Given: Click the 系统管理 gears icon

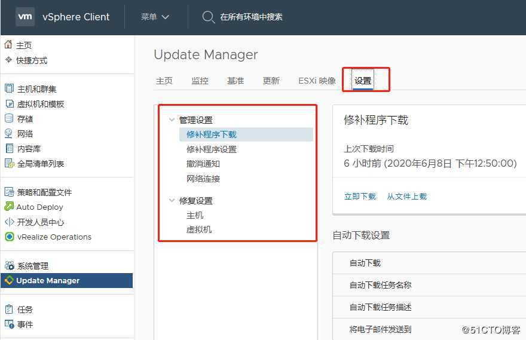Looking at the screenshot, I should coord(10,265).
